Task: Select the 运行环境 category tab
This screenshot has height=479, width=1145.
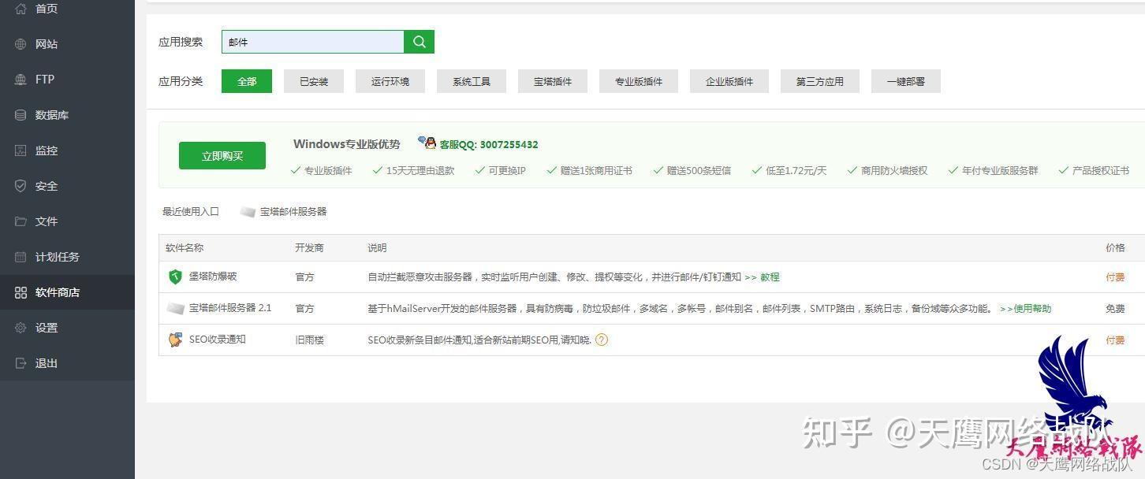Action: pyautogui.click(x=390, y=81)
